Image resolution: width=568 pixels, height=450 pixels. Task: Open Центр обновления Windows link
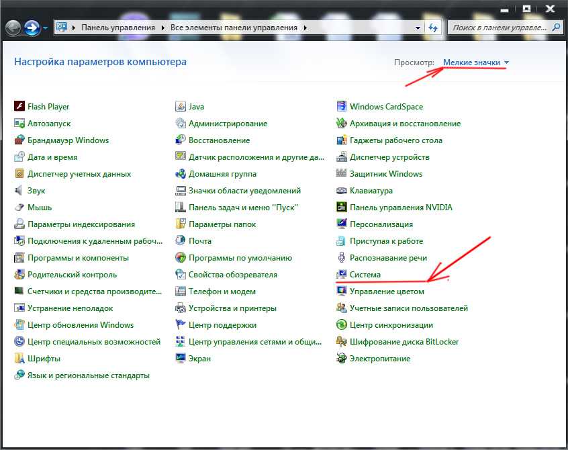[x=81, y=324]
